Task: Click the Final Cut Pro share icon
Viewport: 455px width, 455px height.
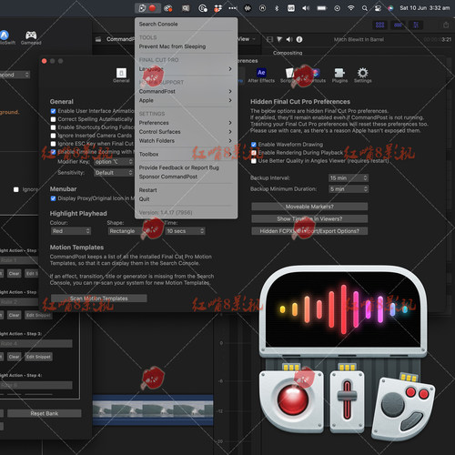Action: click(x=446, y=25)
